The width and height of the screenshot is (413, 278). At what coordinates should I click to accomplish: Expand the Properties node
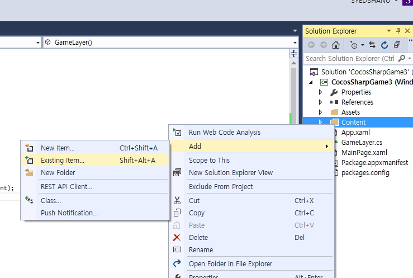coord(320,92)
